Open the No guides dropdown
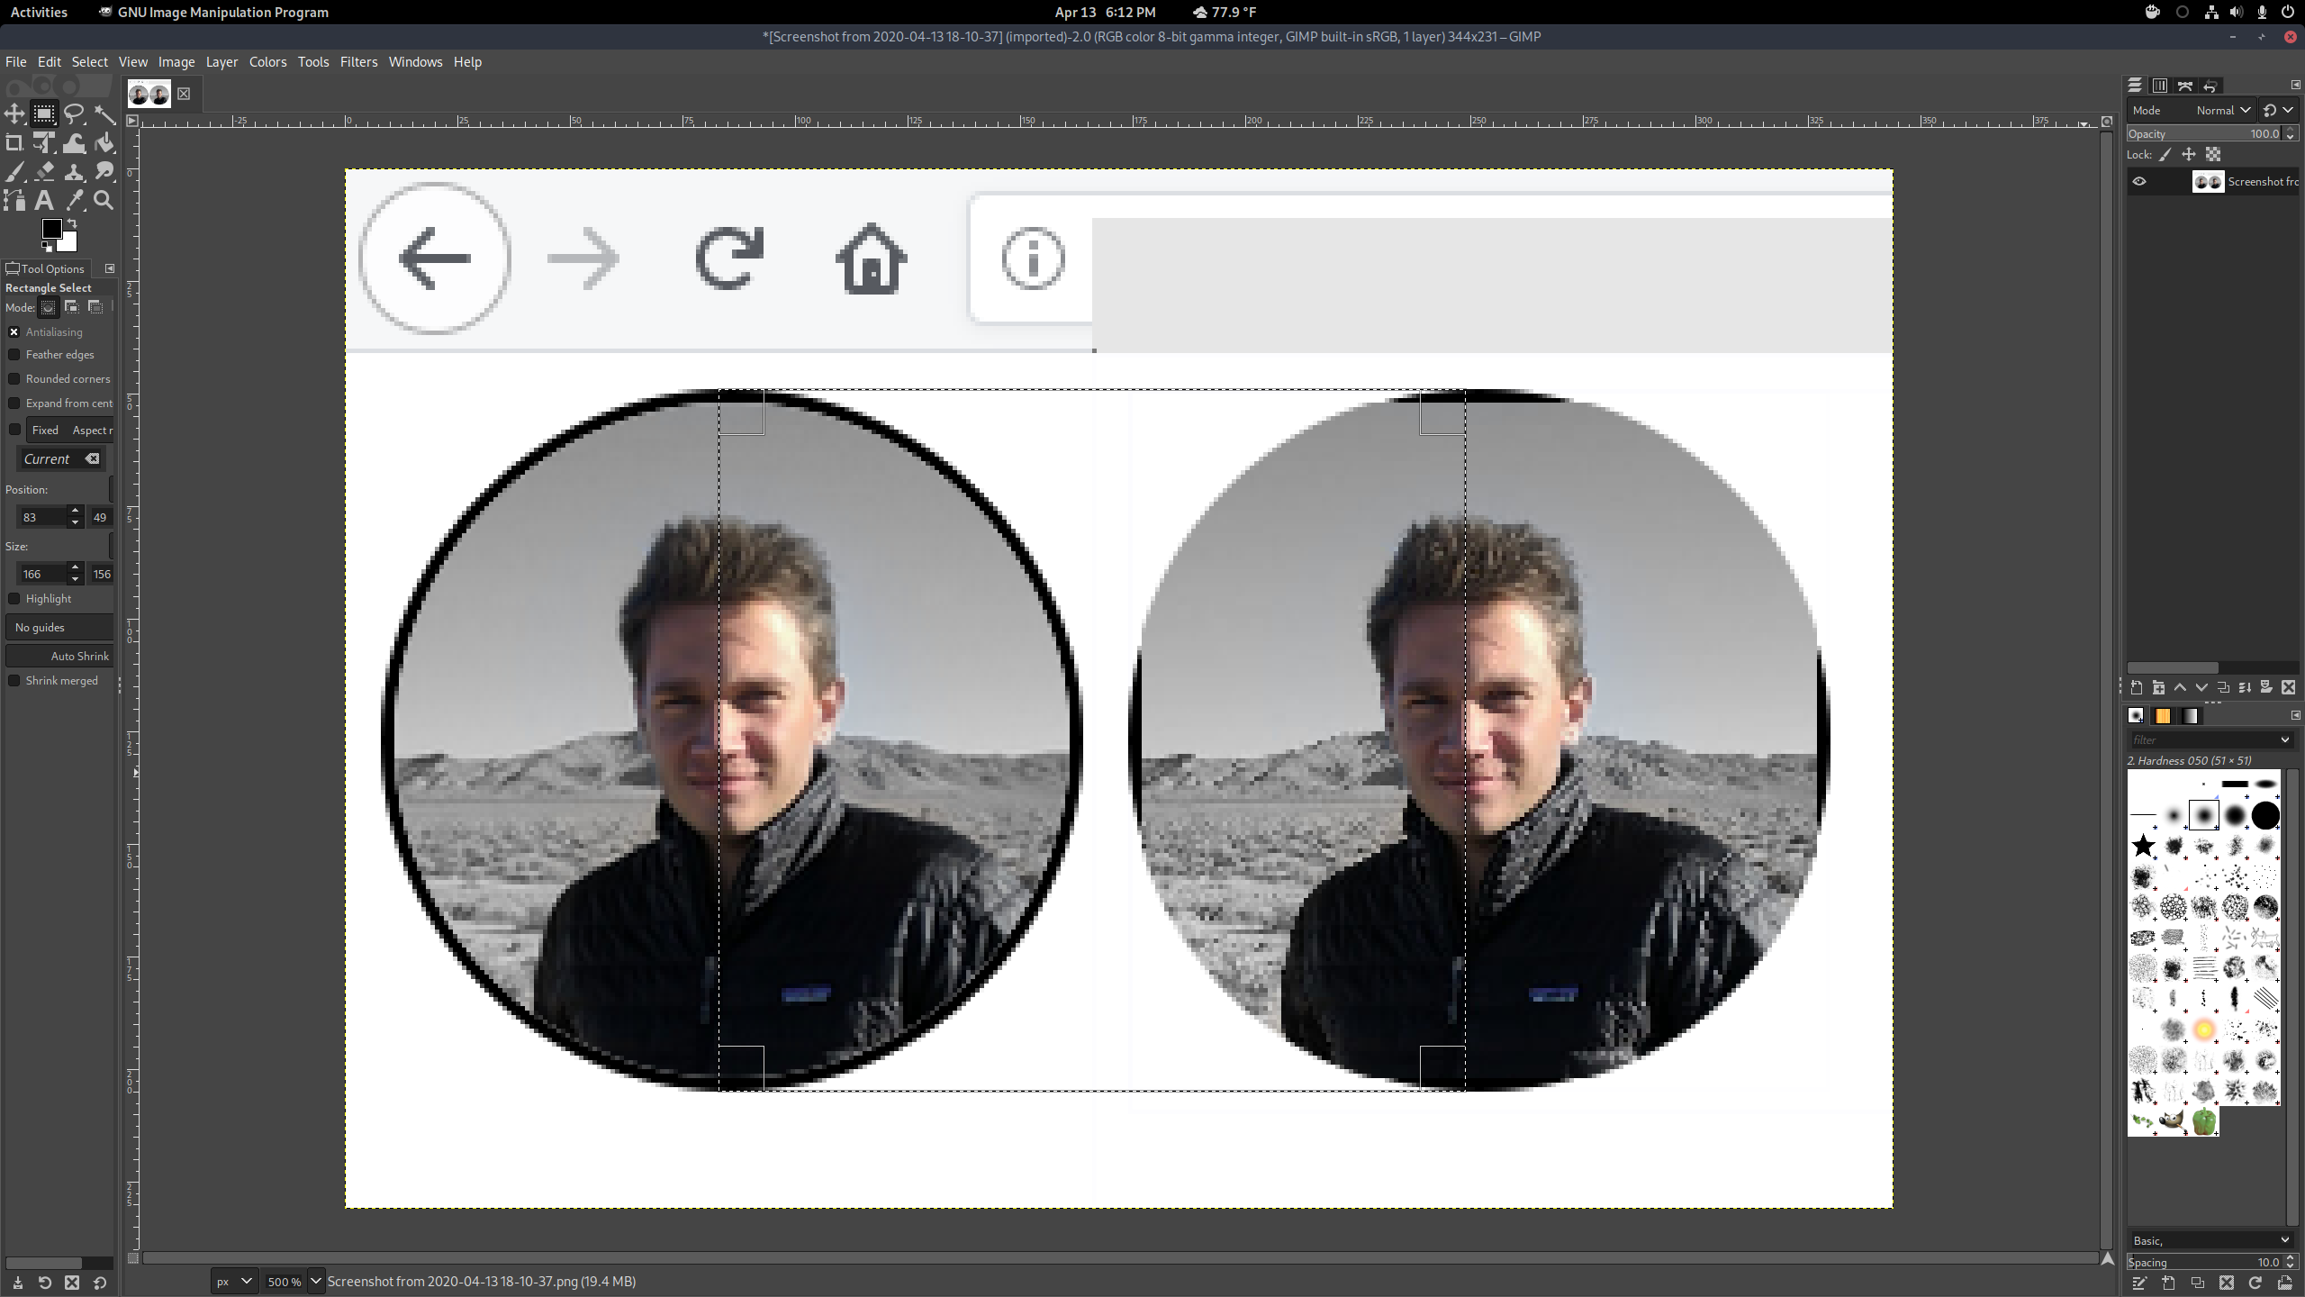Screen dimensions: 2305x1297 [x=59, y=628]
